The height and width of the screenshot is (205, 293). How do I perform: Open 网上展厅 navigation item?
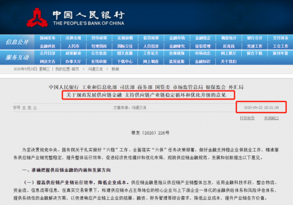coord(229,54)
